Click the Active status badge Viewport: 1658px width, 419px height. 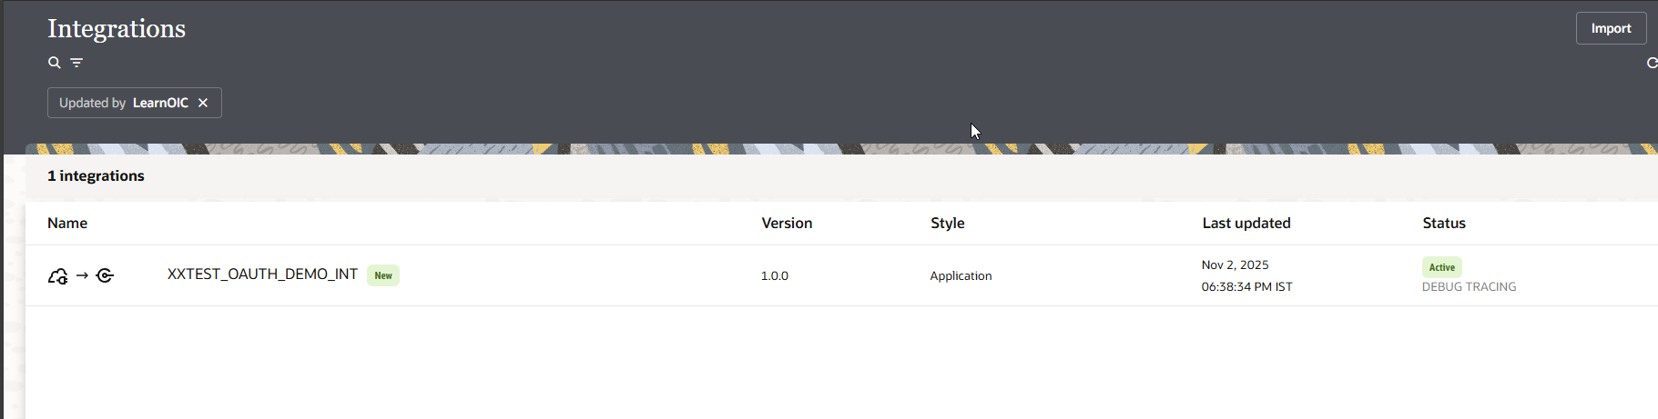1441,267
